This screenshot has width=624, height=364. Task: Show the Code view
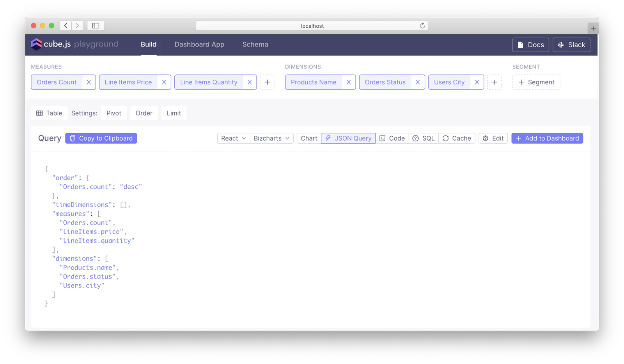[392, 138]
